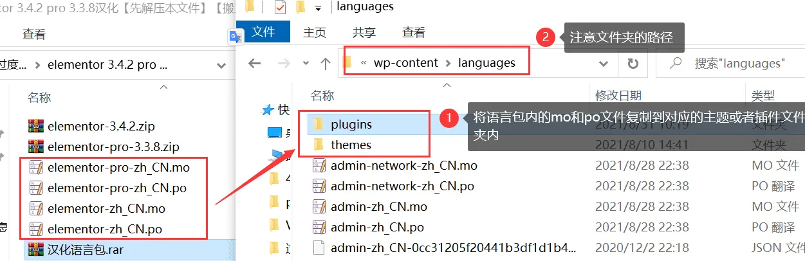Open the themes folder

click(351, 145)
